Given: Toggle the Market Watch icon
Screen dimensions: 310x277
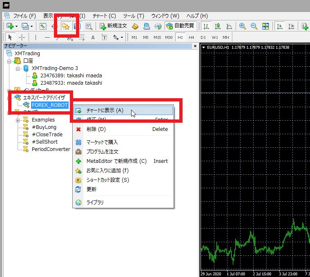Looking at the screenshot, I should tap(43, 26).
